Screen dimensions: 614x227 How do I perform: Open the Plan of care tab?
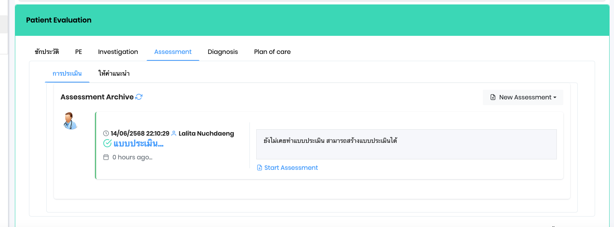point(272,52)
